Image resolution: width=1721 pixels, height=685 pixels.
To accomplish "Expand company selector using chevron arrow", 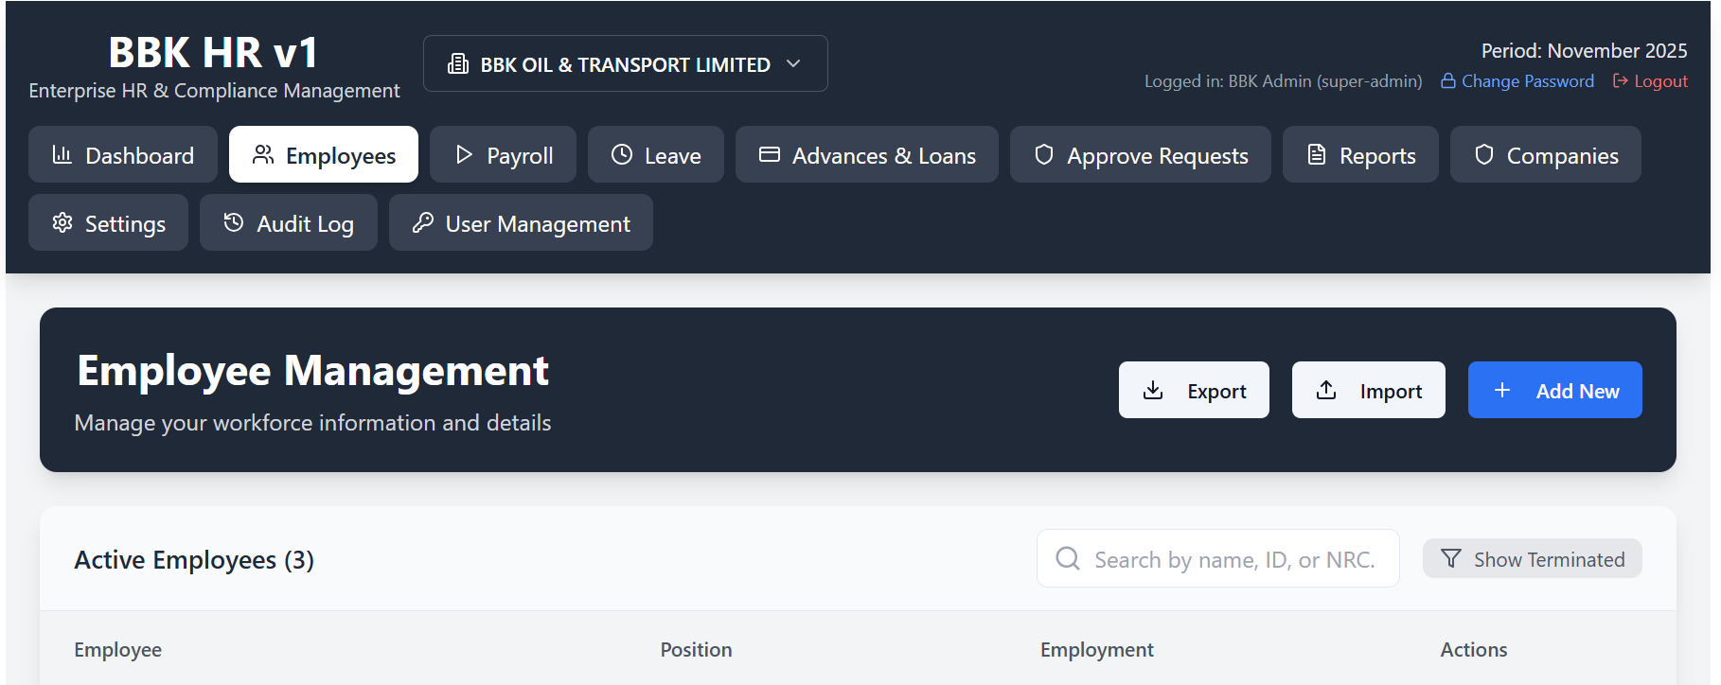I will pyautogui.click(x=794, y=64).
